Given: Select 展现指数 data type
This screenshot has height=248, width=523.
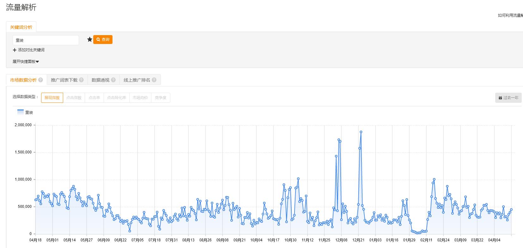Looking at the screenshot, I should 52,98.
